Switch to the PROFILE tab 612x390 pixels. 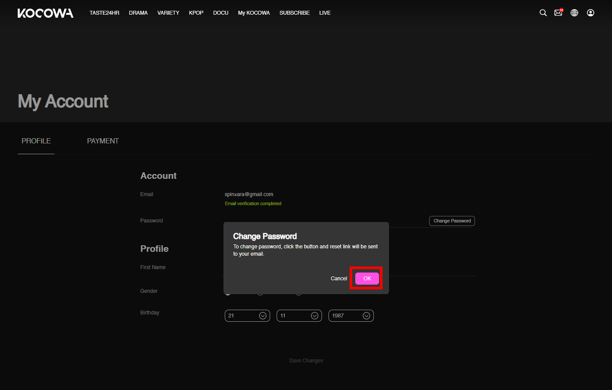[x=36, y=141]
